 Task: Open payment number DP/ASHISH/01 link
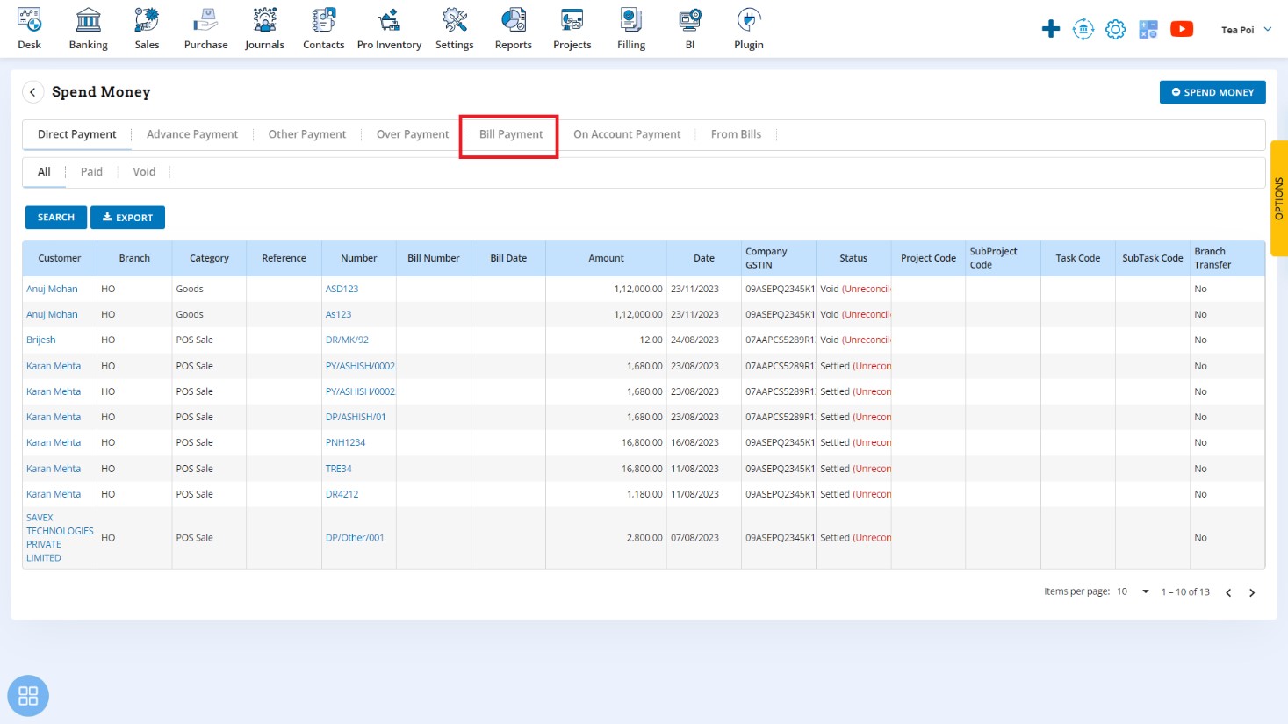click(356, 417)
